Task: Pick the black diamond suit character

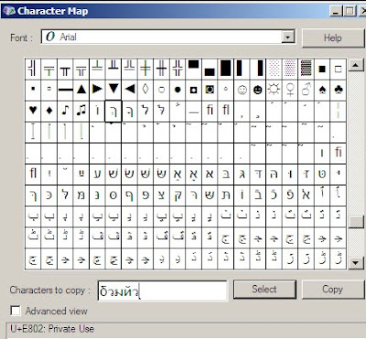Action: click(49, 111)
